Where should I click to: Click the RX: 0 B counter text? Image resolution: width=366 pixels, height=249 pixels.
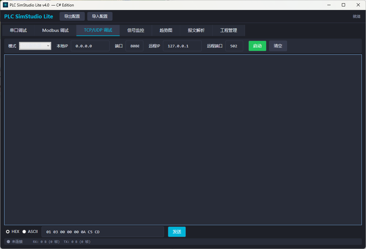[46, 242]
